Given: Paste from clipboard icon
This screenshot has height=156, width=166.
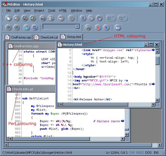Looking at the screenshot, I should pos(99,18).
